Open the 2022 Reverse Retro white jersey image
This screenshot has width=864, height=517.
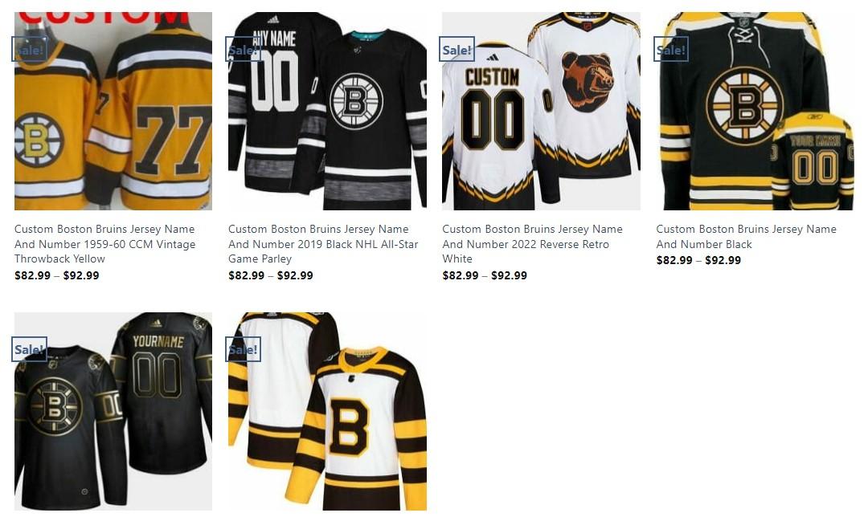[x=541, y=112]
